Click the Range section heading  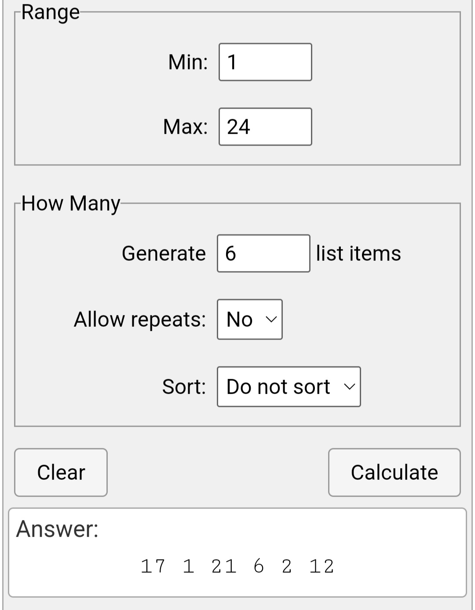(51, 12)
